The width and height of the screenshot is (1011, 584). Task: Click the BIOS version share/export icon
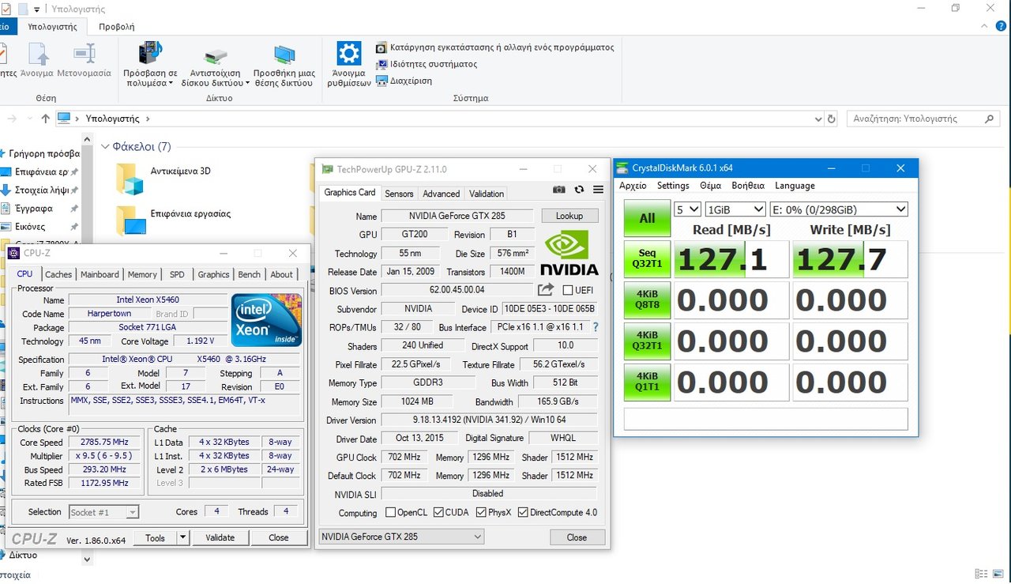tap(546, 290)
